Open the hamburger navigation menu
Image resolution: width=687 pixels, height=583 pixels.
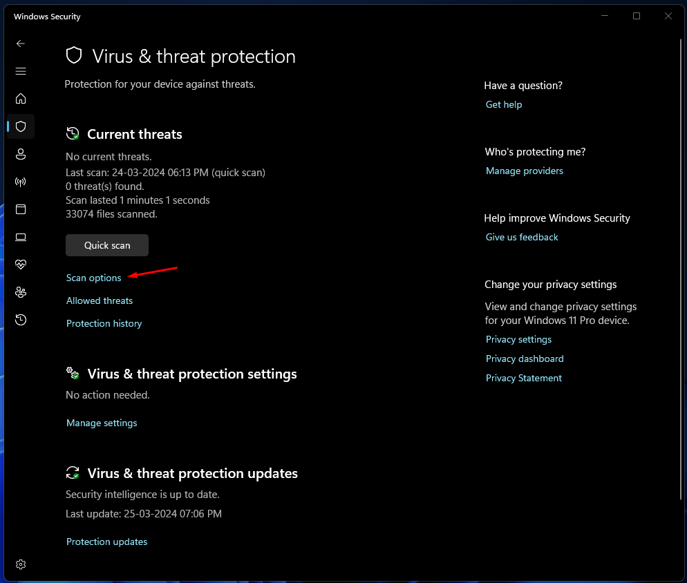[x=21, y=71]
